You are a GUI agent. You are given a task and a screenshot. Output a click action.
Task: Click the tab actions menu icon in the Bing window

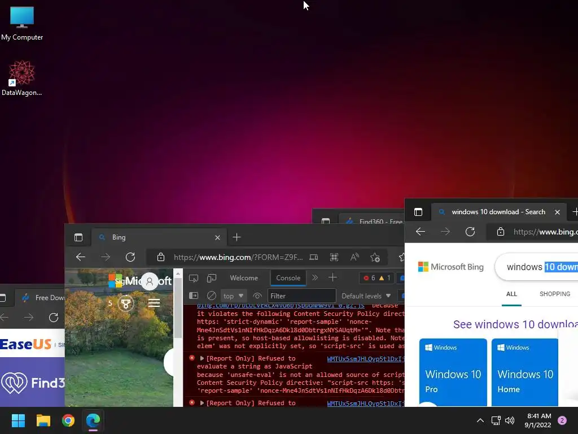[78, 237]
